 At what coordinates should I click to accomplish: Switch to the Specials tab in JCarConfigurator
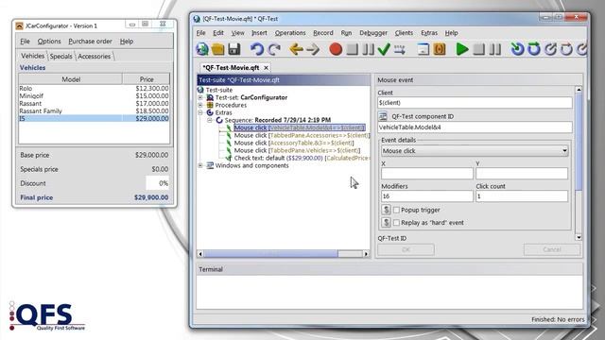tap(60, 57)
